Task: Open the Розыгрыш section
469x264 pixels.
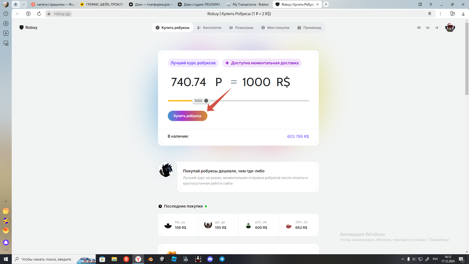Action: tap(241, 28)
